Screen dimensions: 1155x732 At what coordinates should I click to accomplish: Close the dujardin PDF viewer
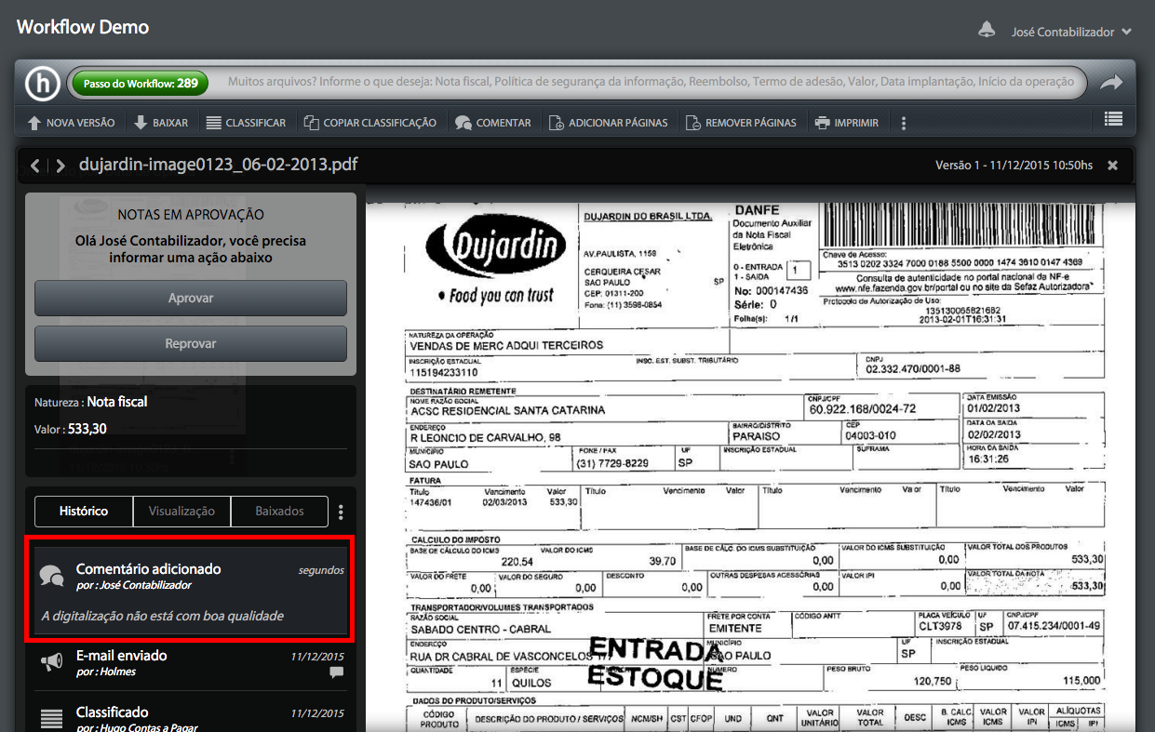tap(1112, 165)
